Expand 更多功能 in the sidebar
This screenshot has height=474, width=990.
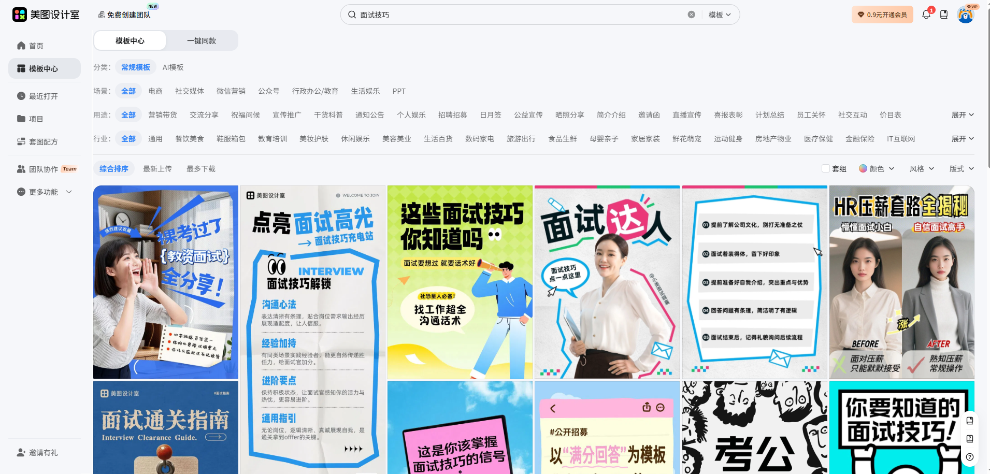pyautogui.click(x=44, y=192)
